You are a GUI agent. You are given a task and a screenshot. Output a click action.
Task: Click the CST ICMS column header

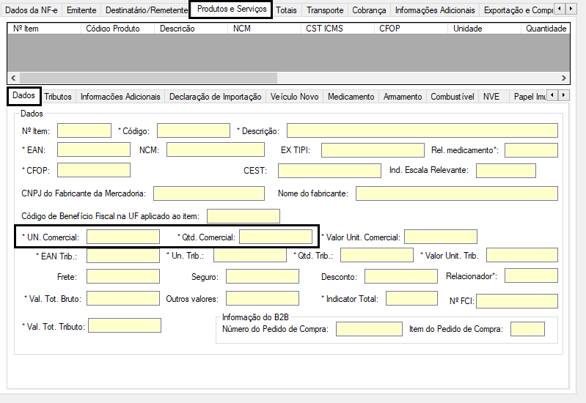(337, 29)
